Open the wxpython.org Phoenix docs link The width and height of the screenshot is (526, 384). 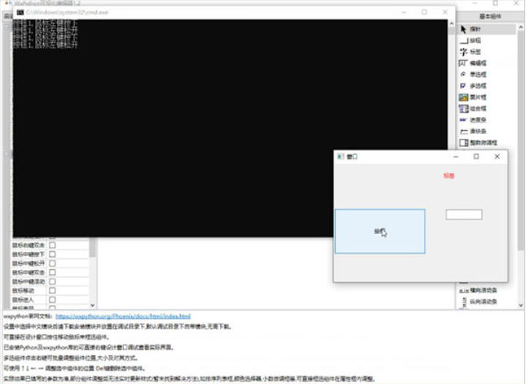pyautogui.click(x=123, y=316)
